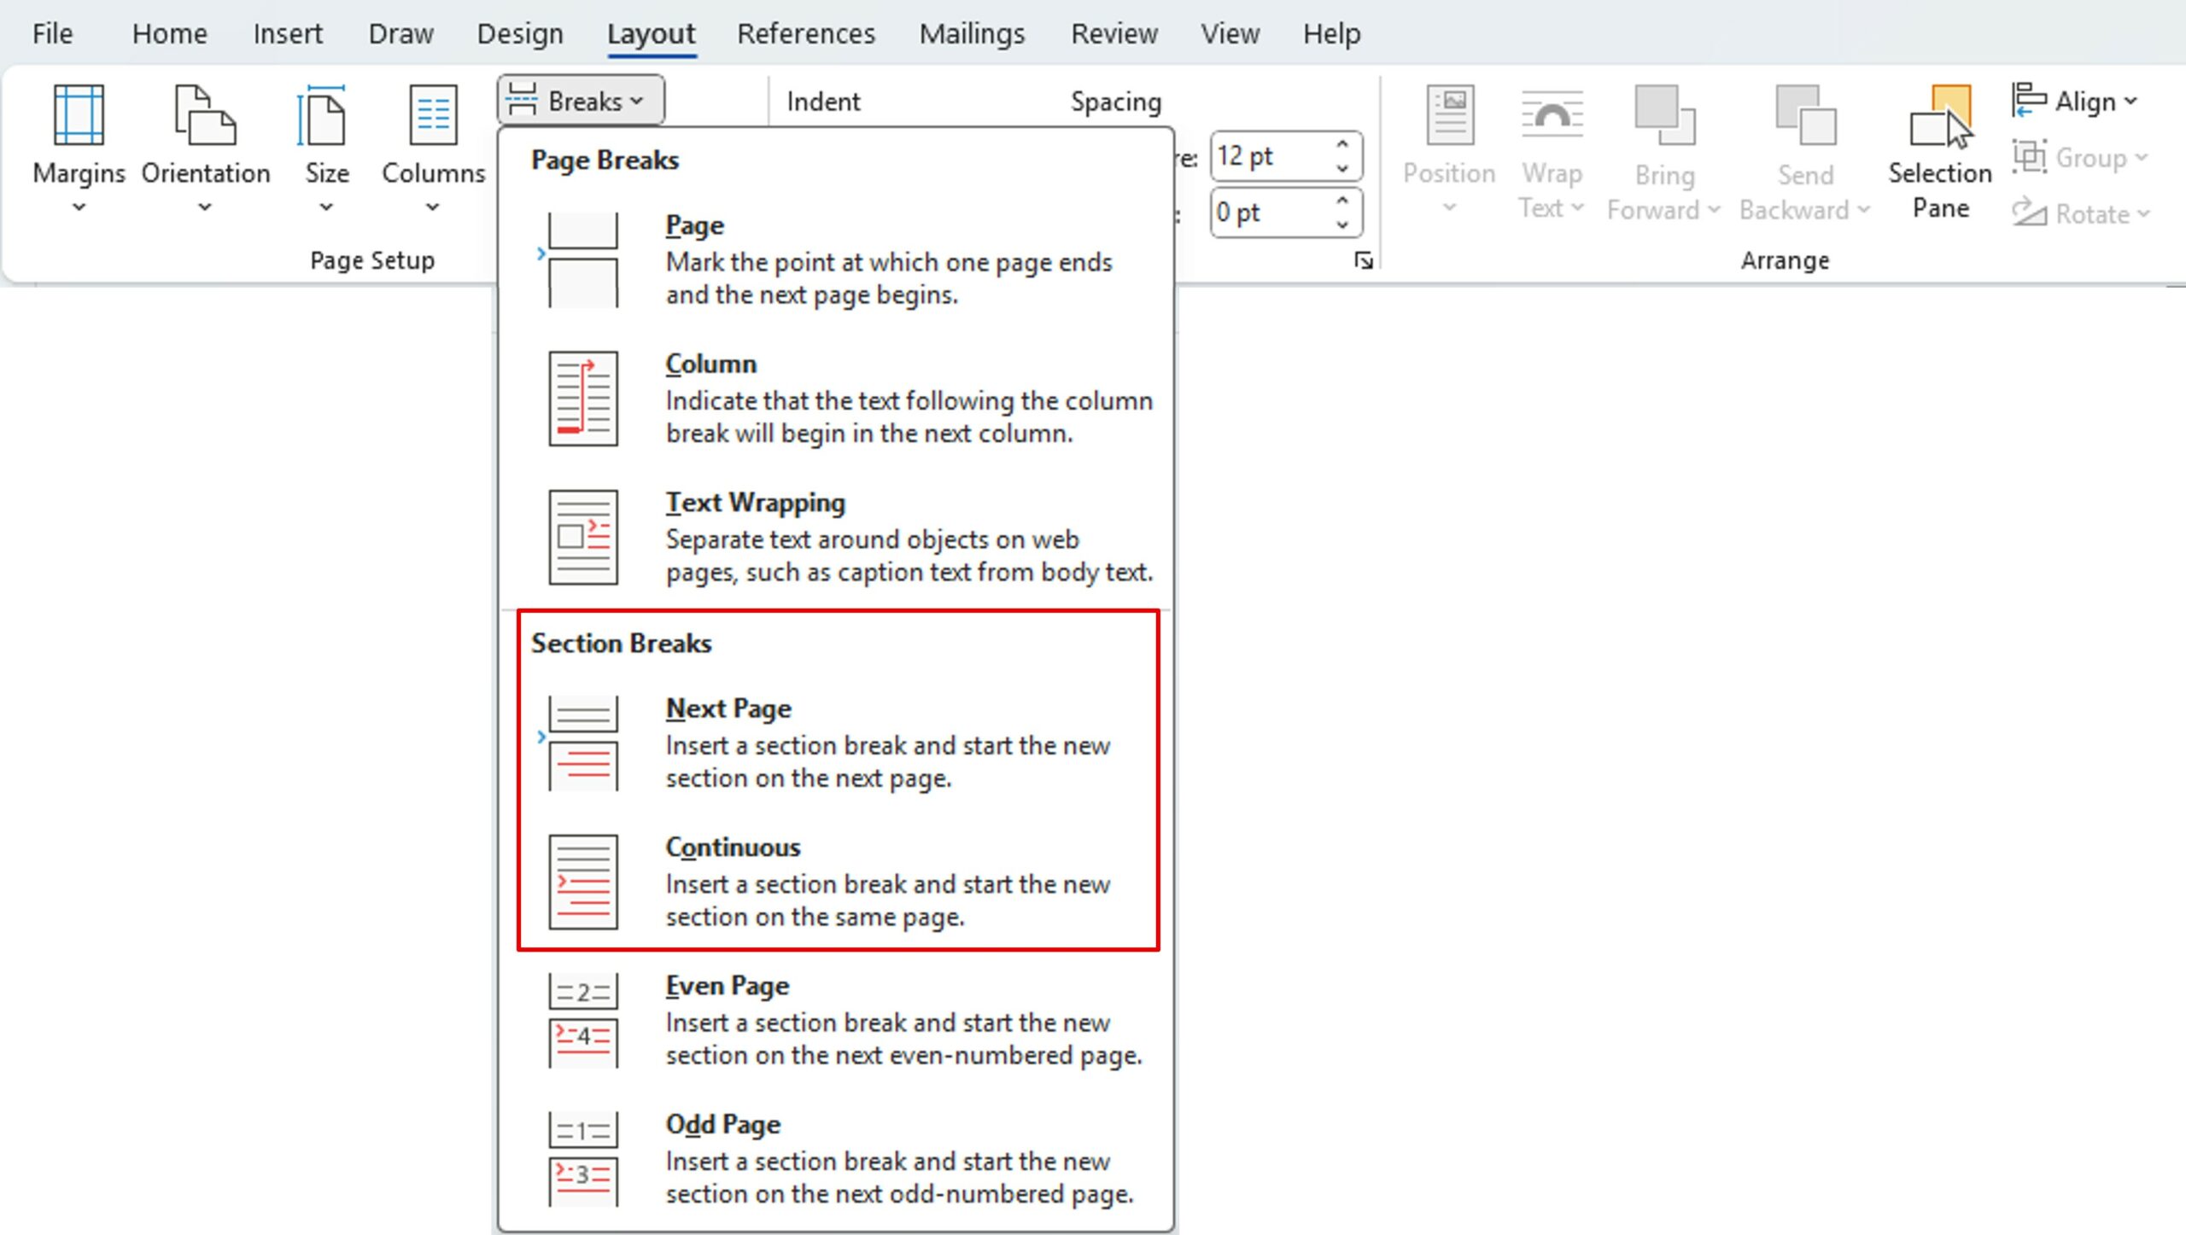The image size is (2186, 1235).
Task: Click the Orientation icon
Action: coord(205,115)
